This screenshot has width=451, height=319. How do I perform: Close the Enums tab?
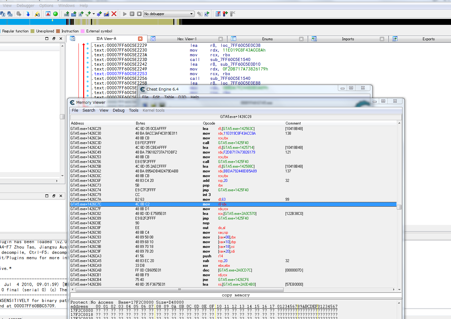tap(301, 39)
